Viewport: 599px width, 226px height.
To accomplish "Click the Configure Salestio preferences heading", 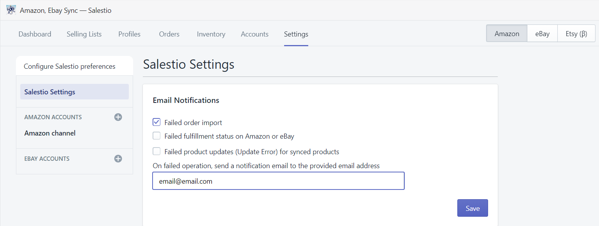I will pyautogui.click(x=69, y=66).
